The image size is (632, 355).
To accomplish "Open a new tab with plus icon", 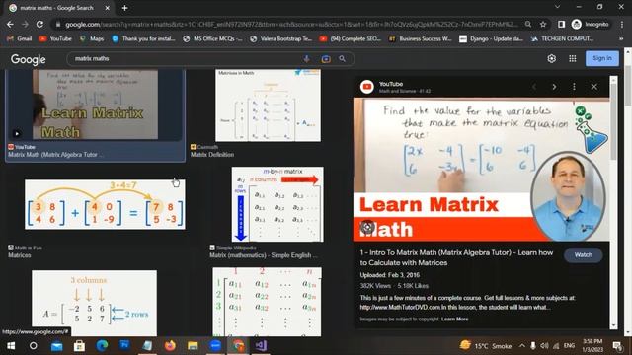I will click(x=125, y=8).
